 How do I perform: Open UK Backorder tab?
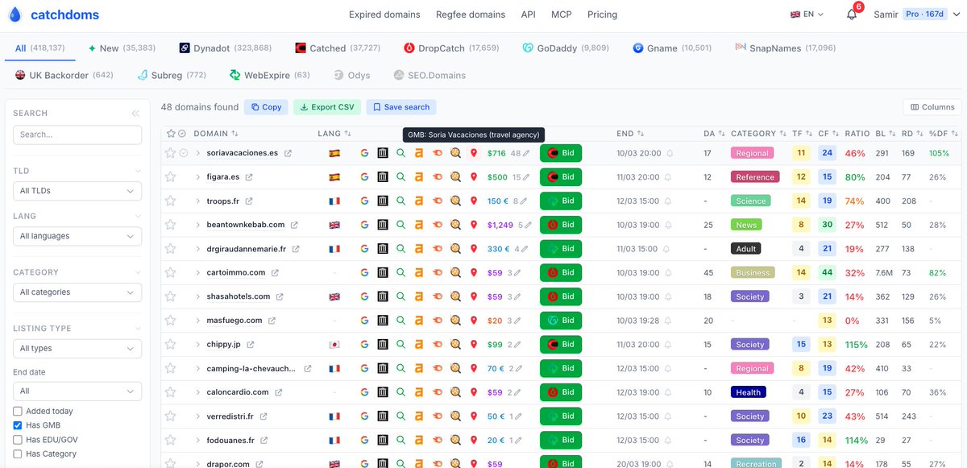tap(64, 76)
